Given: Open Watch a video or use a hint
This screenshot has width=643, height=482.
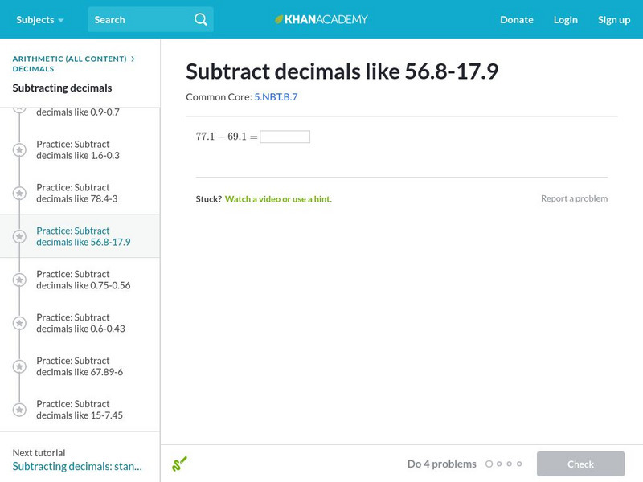Looking at the screenshot, I should pos(278,198).
